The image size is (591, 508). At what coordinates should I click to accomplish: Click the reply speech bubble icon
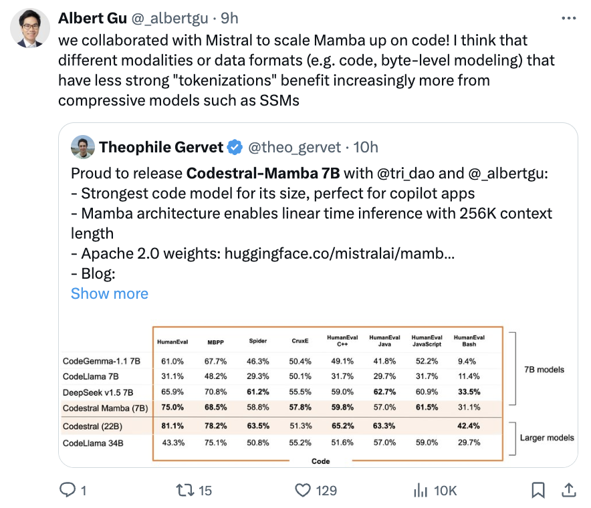click(x=68, y=490)
